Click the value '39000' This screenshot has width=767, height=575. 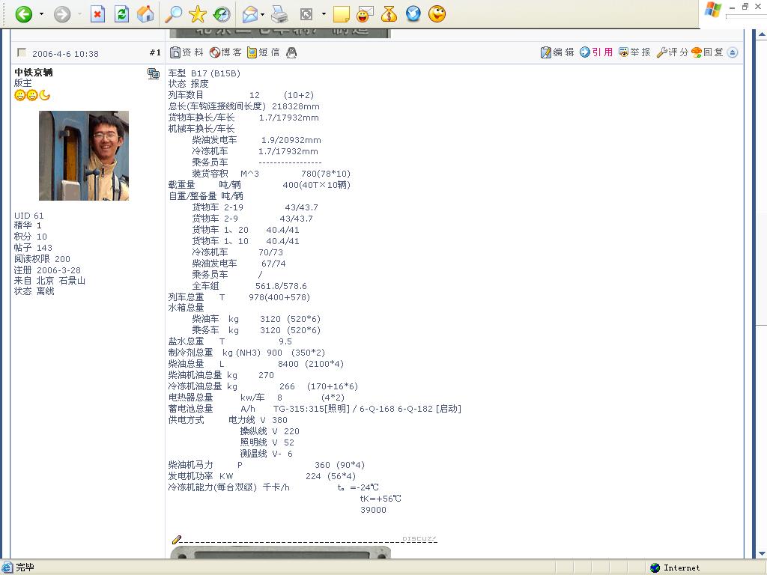(373, 510)
